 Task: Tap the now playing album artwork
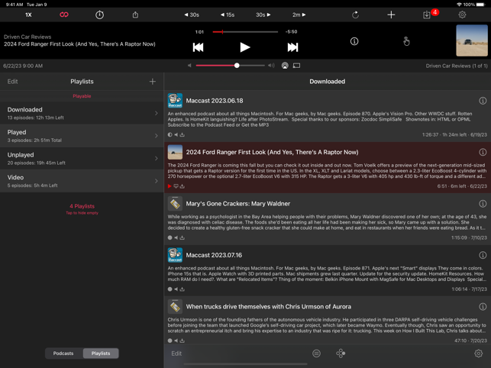(472, 40)
